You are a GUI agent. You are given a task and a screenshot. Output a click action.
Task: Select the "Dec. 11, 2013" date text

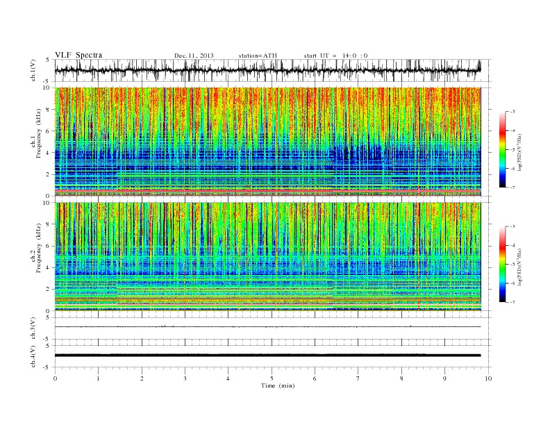[194, 56]
